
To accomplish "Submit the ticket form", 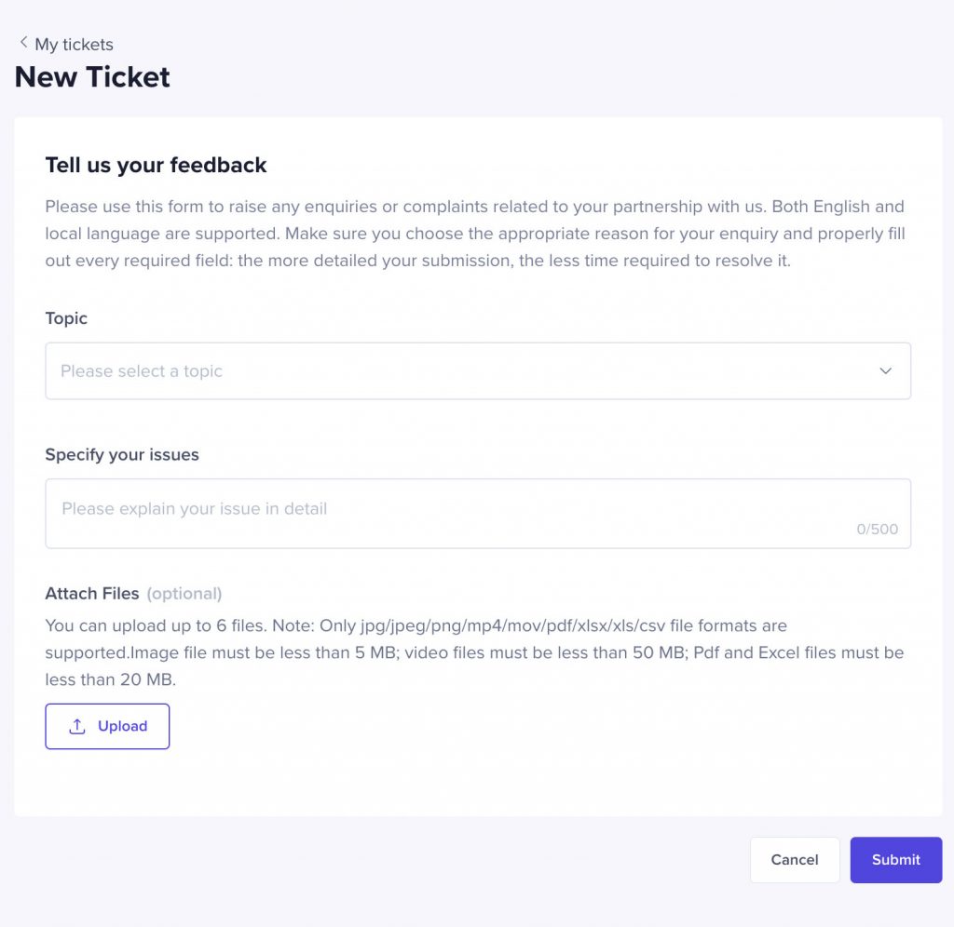I will pos(895,860).
